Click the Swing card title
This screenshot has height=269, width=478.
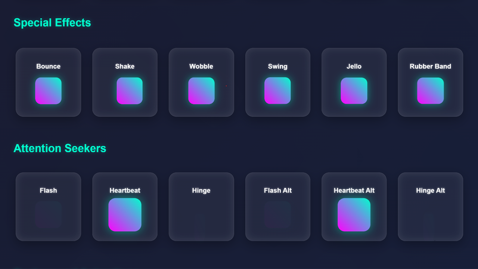[x=277, y=66]
